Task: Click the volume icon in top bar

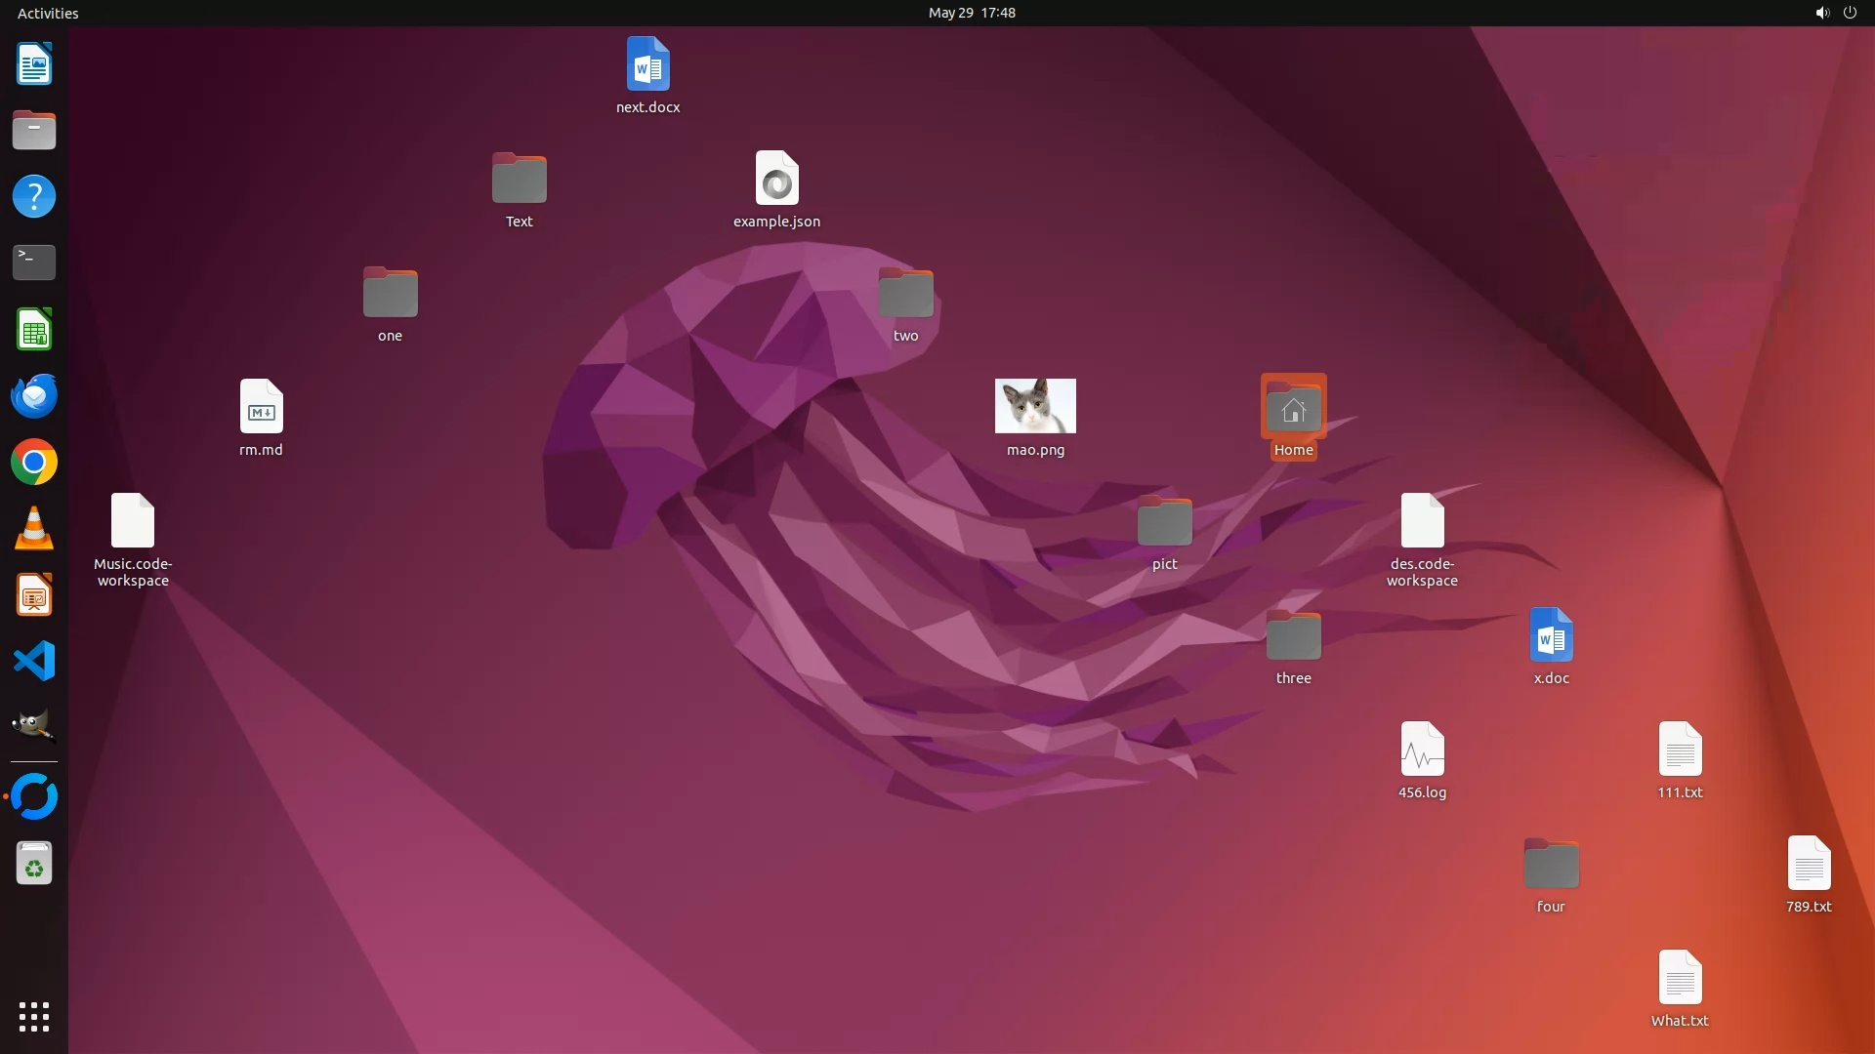Action: 1821,13
